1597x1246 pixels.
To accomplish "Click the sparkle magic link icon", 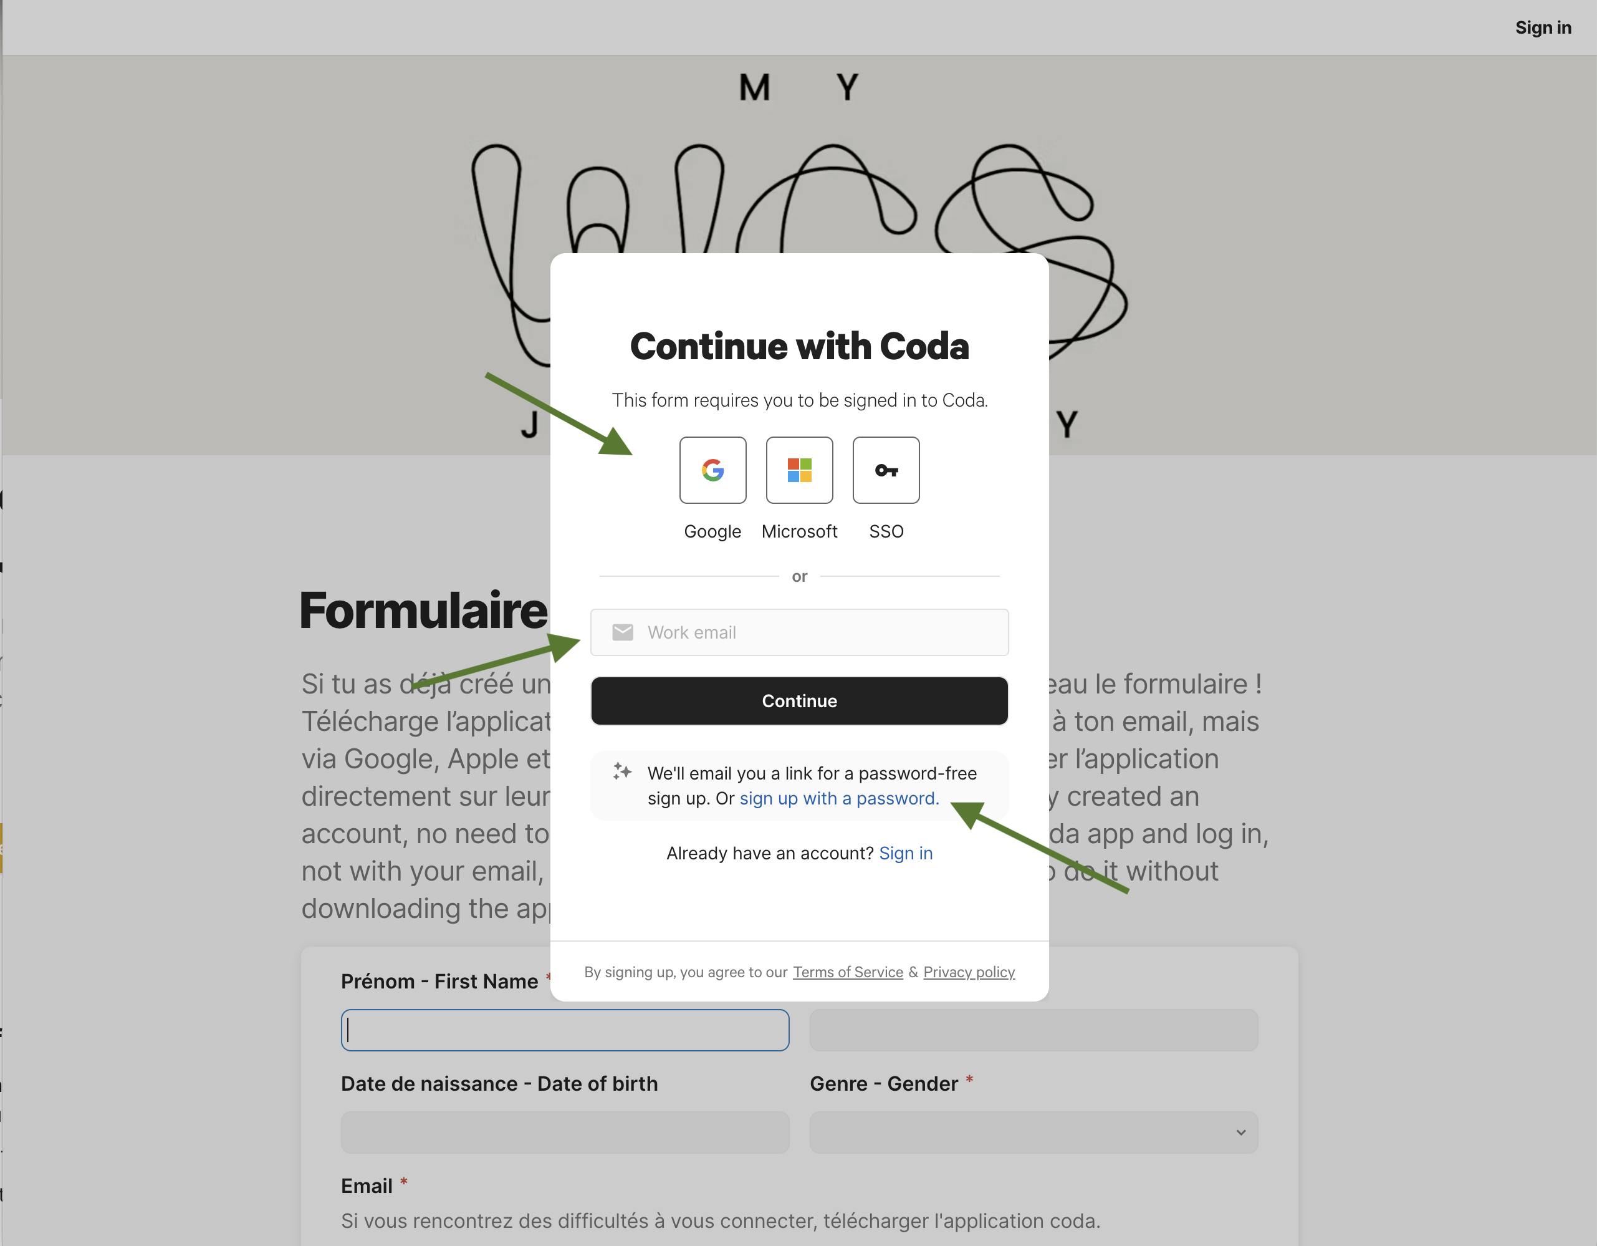I will pos(622,773).
